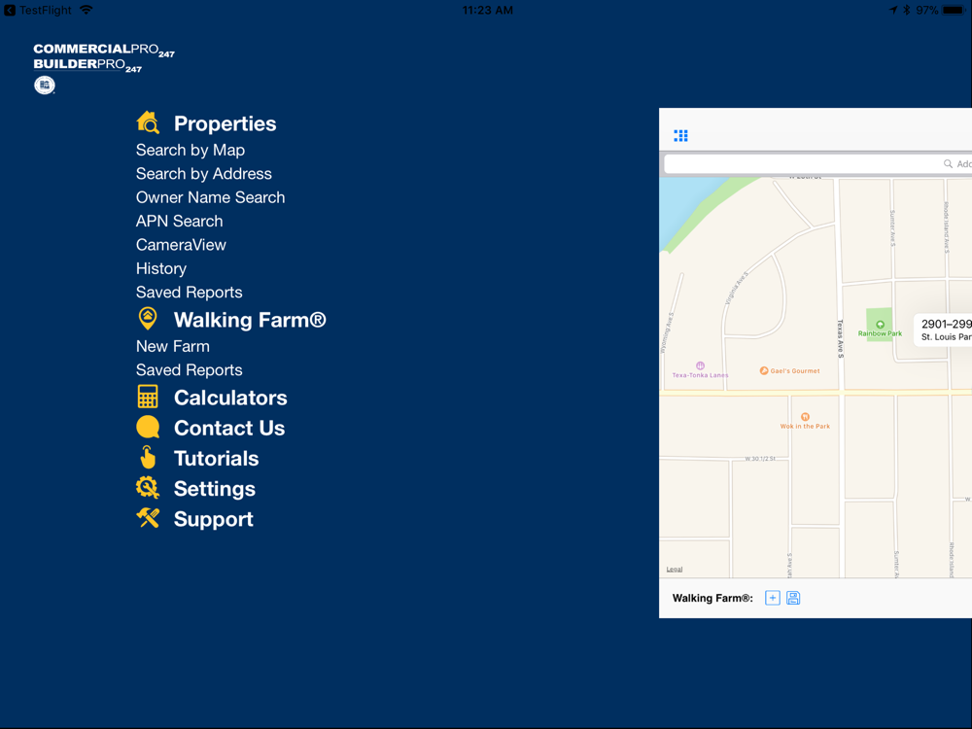Viewport: 972px width, 729px height.
Task: Tap the Virginia Ave S street label
Action: point(737,289)
